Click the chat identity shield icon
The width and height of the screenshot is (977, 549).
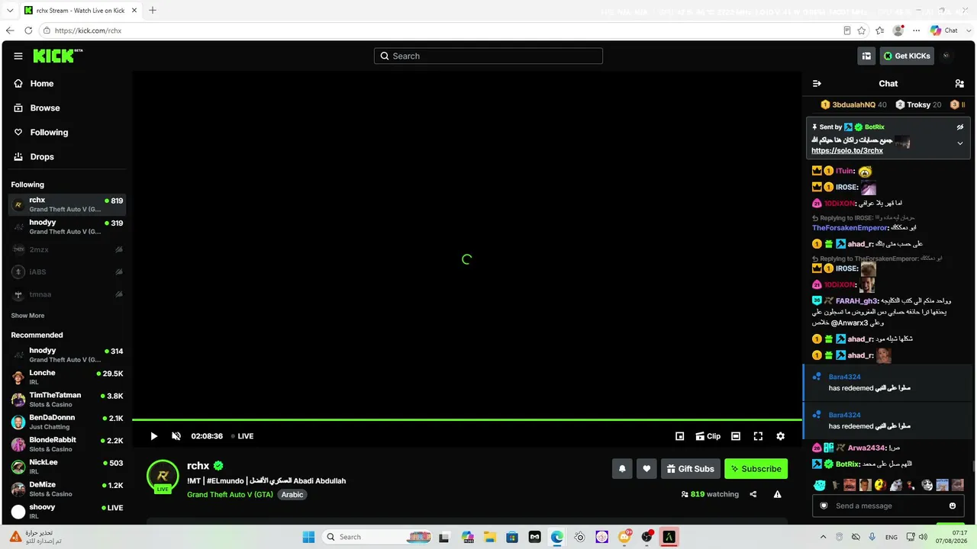(x=824, y=506)
